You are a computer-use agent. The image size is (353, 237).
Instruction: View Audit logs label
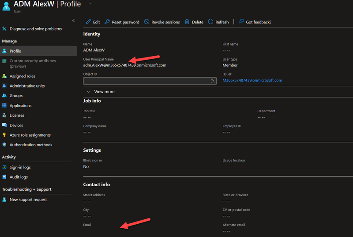pos(19,177)
